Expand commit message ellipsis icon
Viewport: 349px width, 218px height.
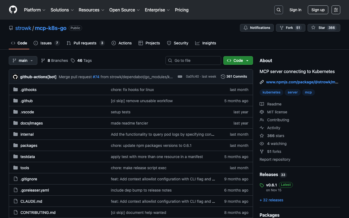(x=180, y=77)
